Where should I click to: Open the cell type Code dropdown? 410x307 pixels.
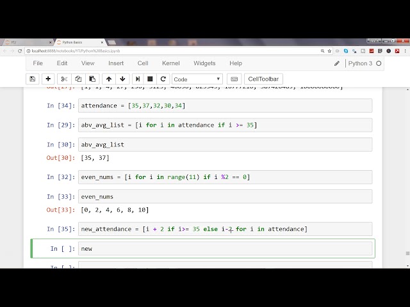click(x=197, y=79)
